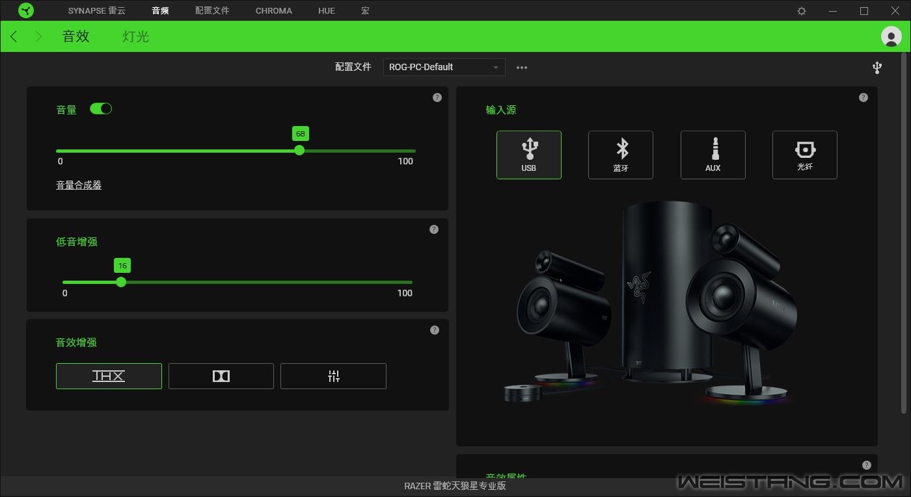Image resolution: width=911 pixels, height=497 pixels.
Task: Minimize the Synapse window
Action: click(x=834, y=11)
